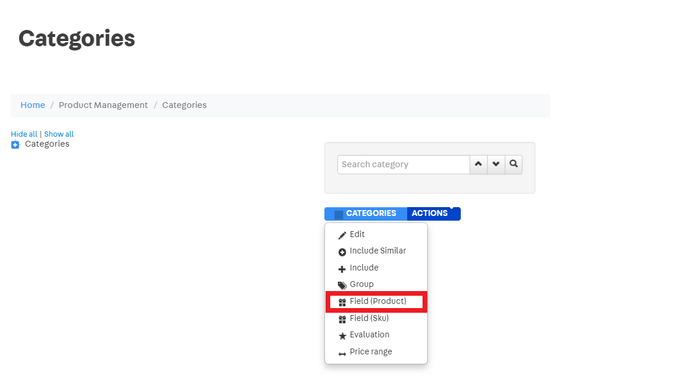This screenshot has width=677, height=382.
Task: Open the Home breadcrumb link
Action: pyautogui.click(x=32, y=105)
